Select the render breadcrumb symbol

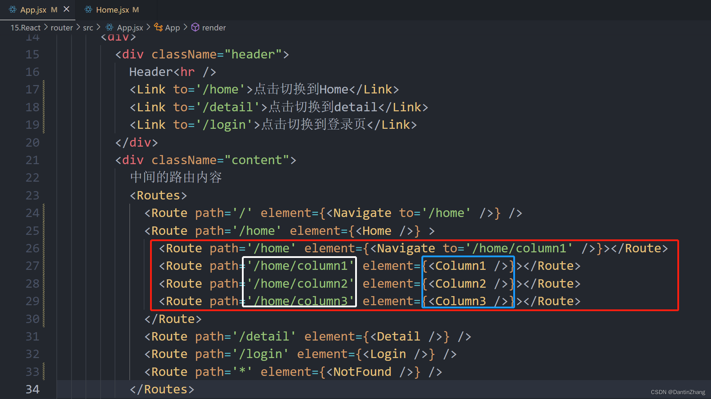[x=214, y=28]
